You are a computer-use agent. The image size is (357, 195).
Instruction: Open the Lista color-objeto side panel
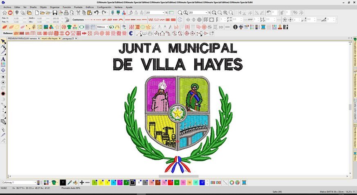click(x=355, y=109)
